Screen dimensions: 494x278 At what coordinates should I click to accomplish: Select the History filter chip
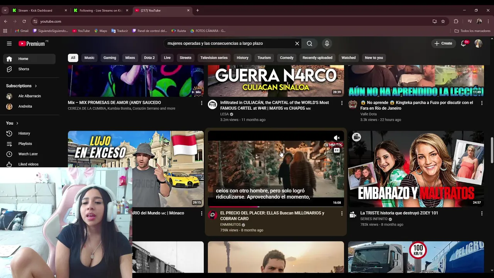pos(242,58)
